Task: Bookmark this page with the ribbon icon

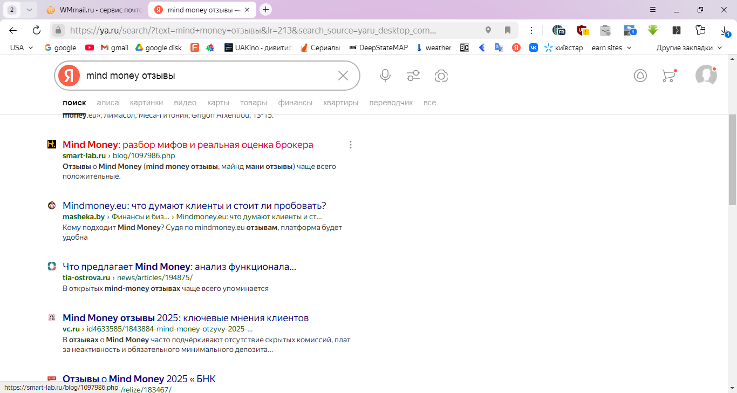Action: click(x=508, y=30)
